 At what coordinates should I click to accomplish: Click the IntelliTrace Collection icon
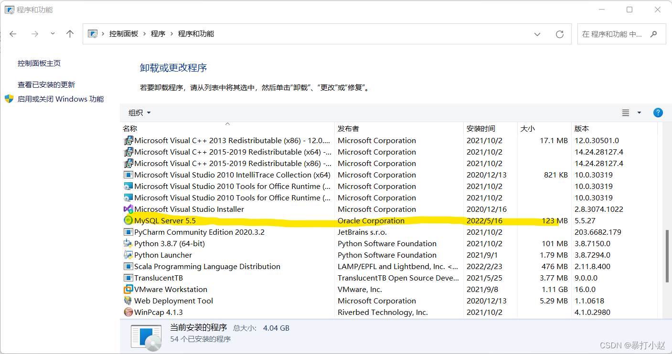coord(128,175)
